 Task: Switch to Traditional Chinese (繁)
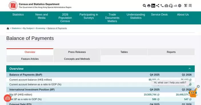pyautogui.click(x=186, y=6)
